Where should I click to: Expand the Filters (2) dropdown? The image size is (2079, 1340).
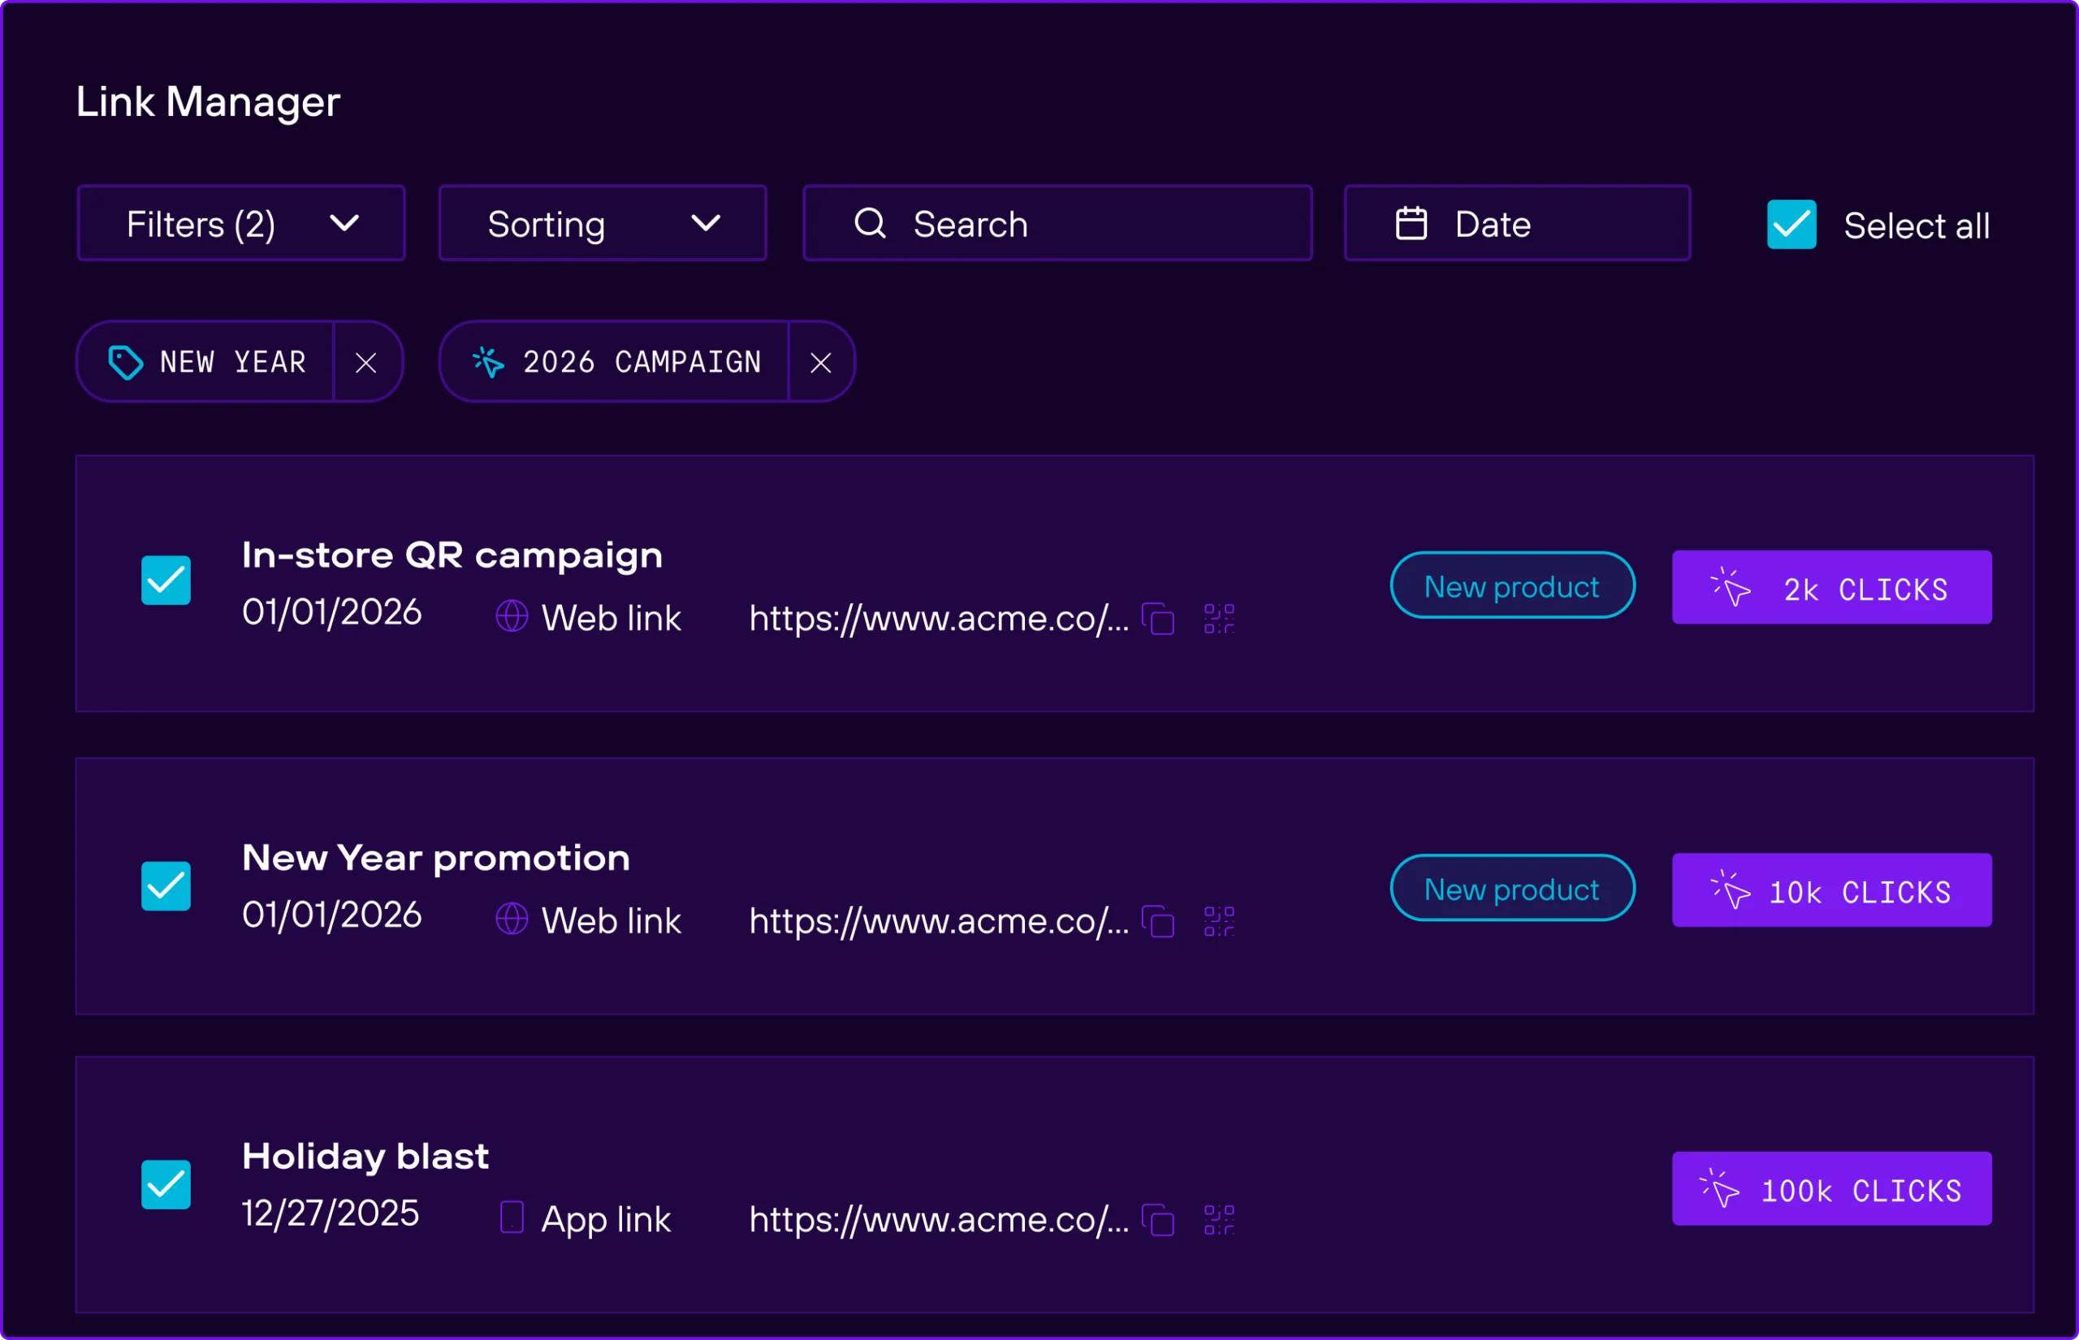tap(241, 224)
